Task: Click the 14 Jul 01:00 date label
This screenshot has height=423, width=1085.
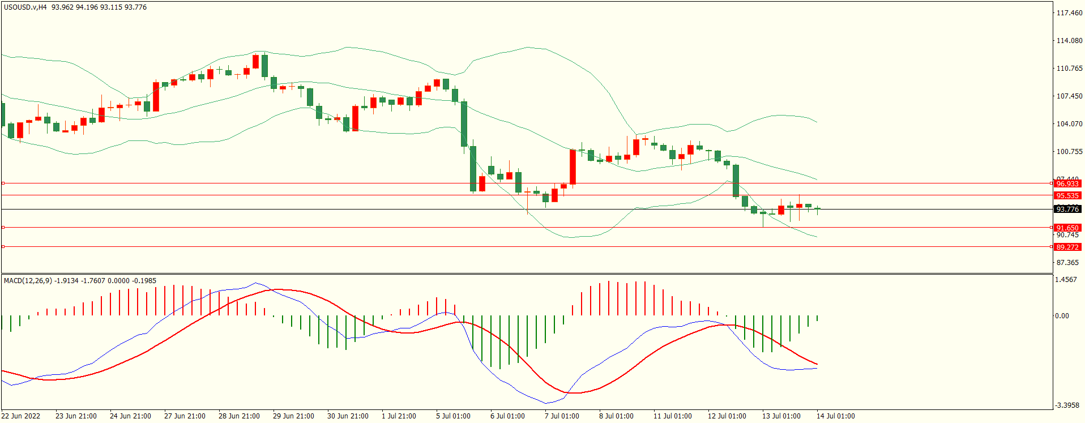Action: coord(835,416)
